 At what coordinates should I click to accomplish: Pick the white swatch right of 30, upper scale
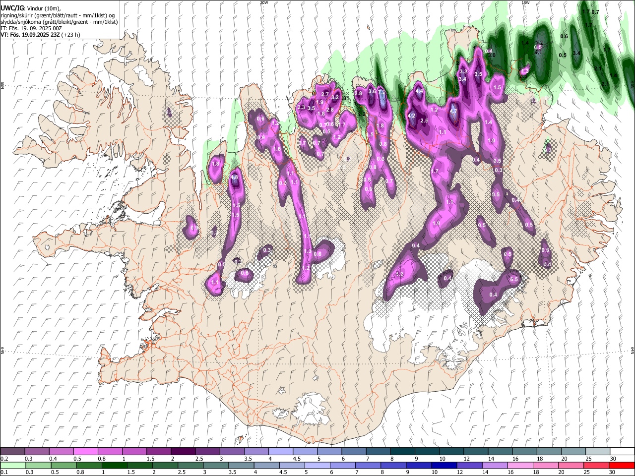(622, 452)
